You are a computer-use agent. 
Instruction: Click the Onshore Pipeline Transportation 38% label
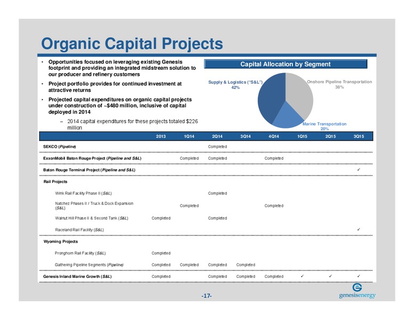(339, 84)
